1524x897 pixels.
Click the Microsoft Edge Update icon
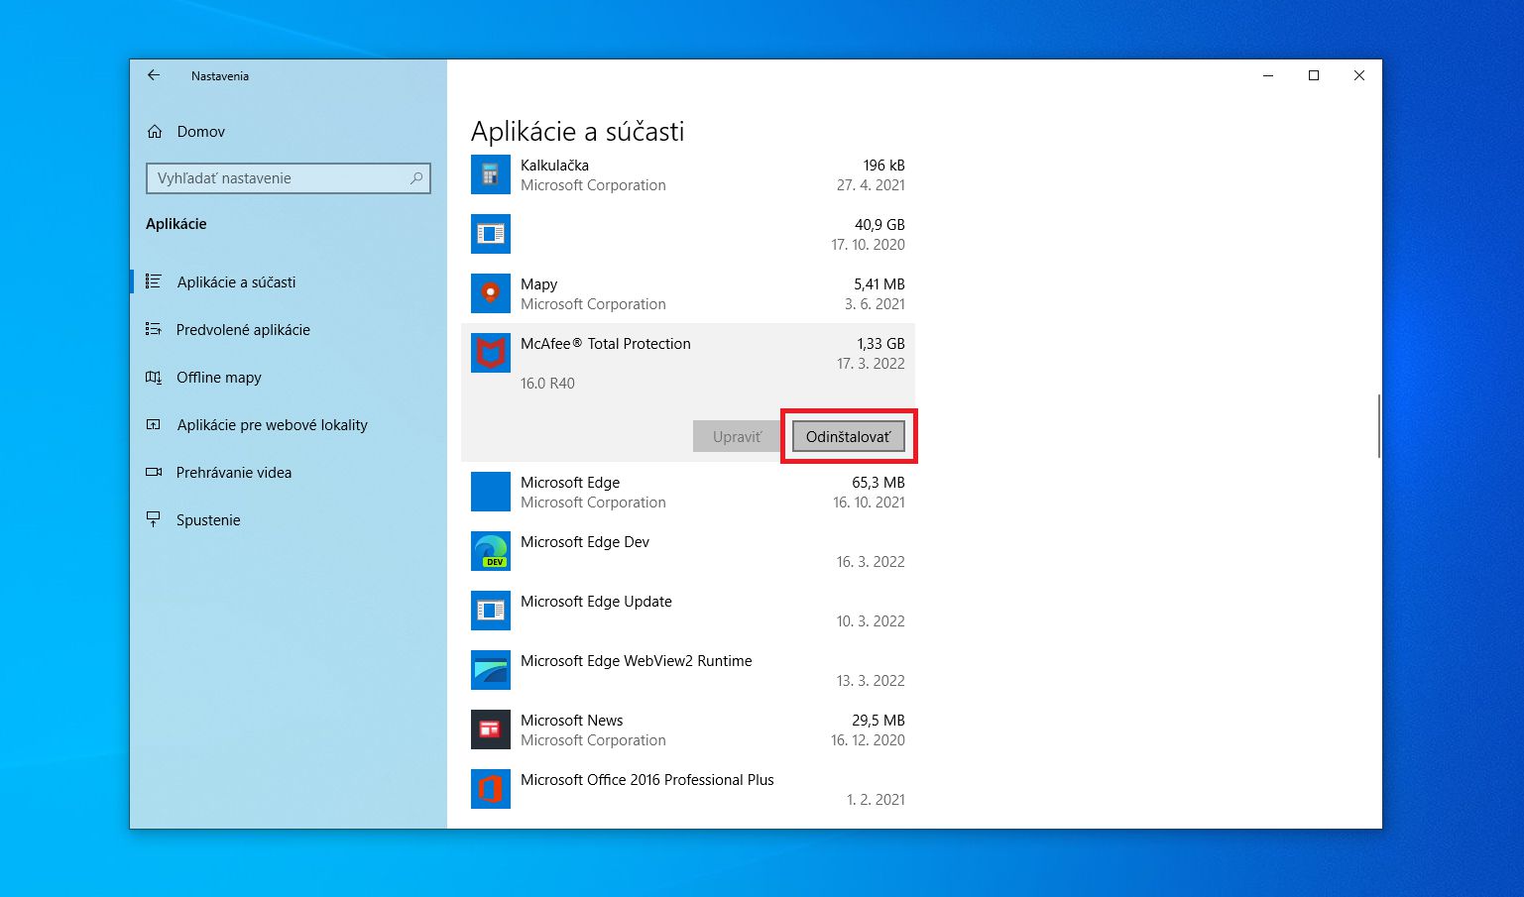491,611
